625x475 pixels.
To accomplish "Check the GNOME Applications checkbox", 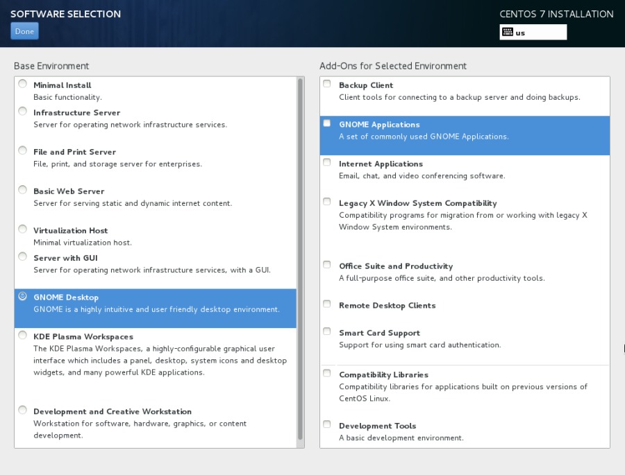I will [x=327, y=123].
